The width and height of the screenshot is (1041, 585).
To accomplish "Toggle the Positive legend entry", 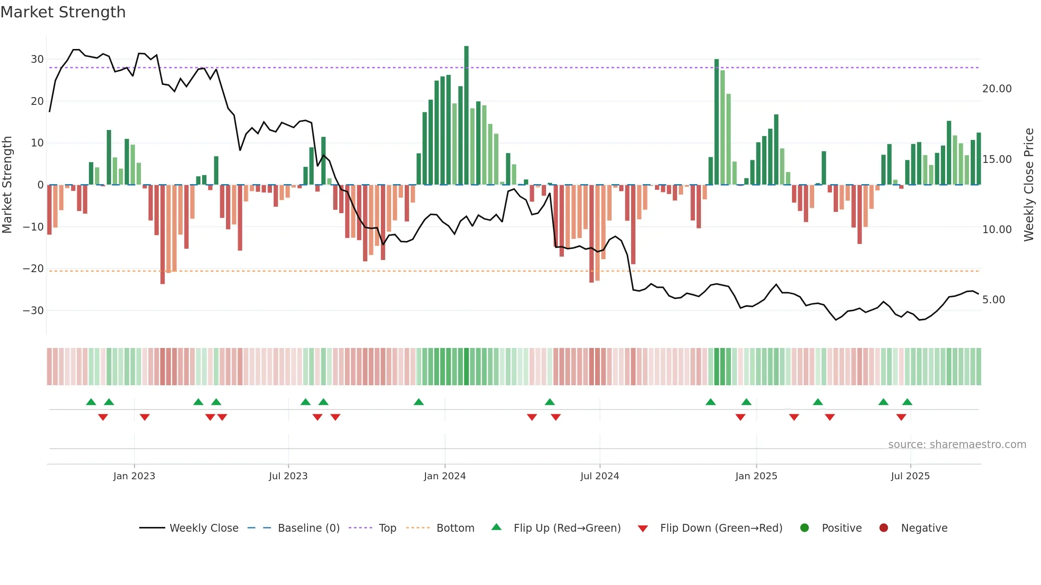I will (x=831, y=528).
